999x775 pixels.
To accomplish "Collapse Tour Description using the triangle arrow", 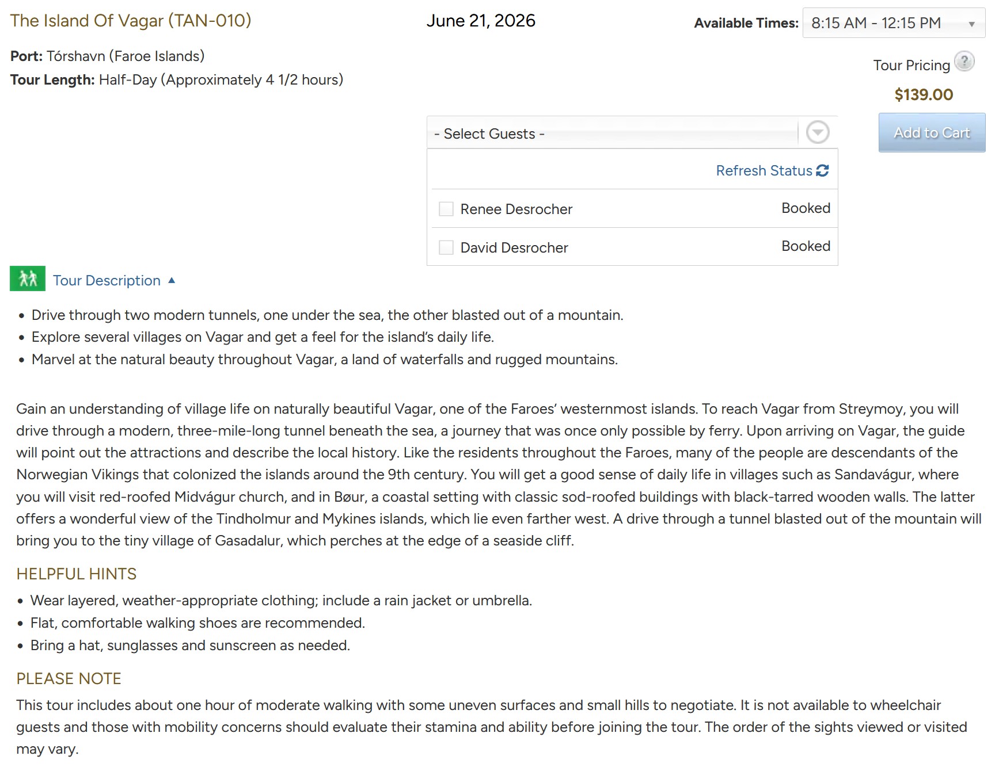I will click(x=172, y=280).
